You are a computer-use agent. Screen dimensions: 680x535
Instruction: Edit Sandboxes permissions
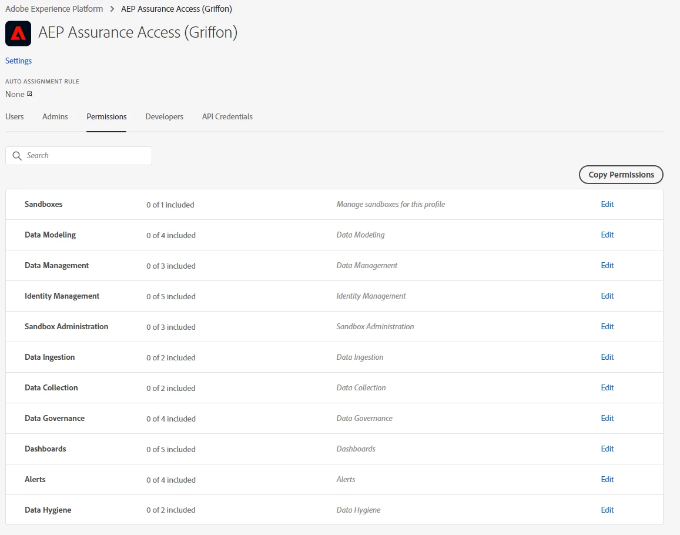(x=607, y=204)
